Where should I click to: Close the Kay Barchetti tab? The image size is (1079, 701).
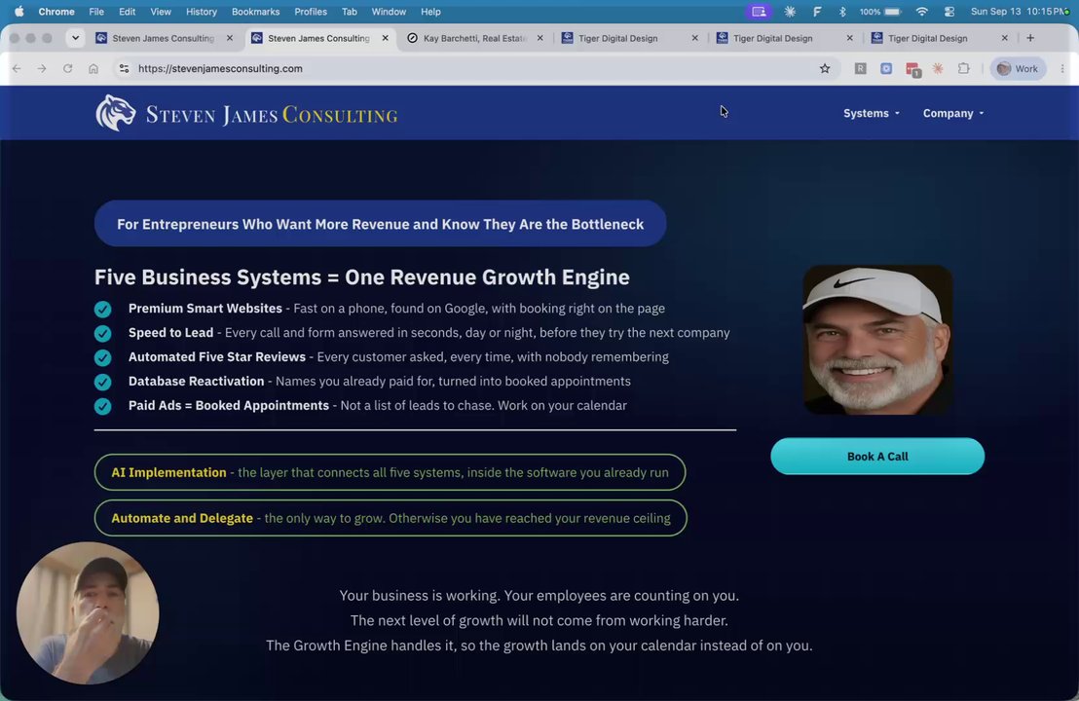pos(540,38)
